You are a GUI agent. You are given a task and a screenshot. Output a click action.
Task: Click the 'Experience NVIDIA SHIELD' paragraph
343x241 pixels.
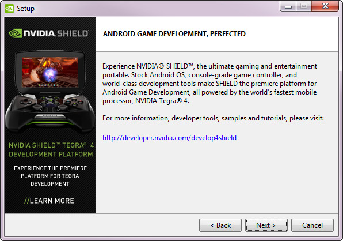coord(209,84)
